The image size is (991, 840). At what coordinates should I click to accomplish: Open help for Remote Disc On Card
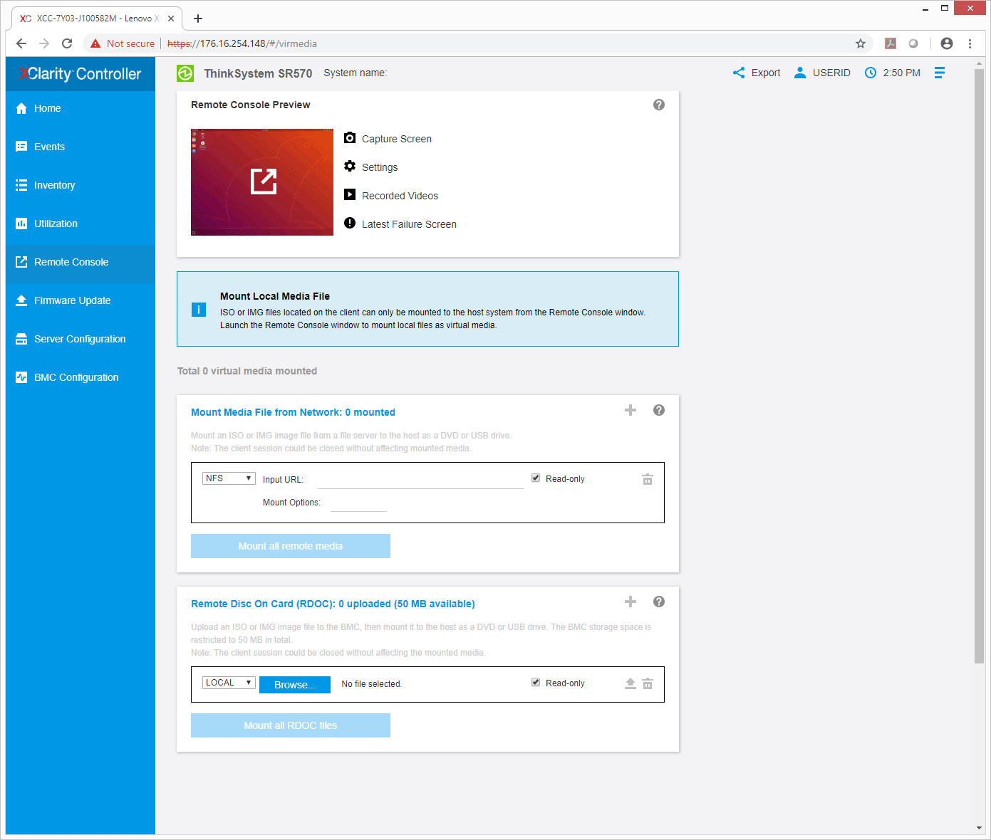click(659, 602)
